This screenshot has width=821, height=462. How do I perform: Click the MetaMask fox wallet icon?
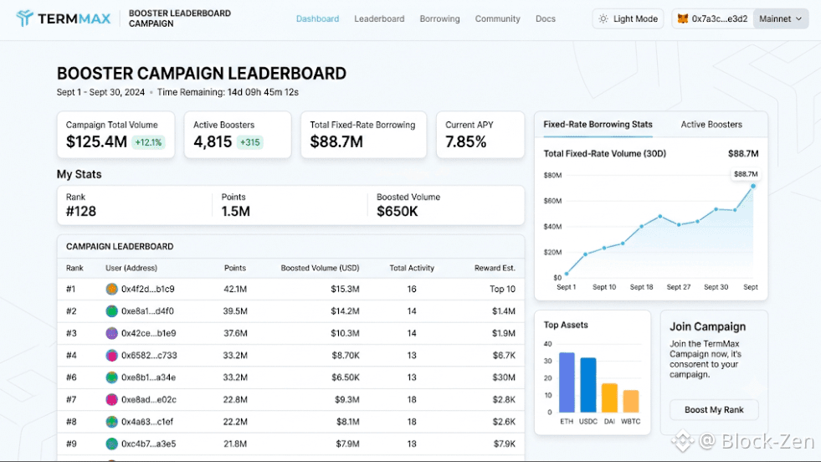click(x=683, y=19)
